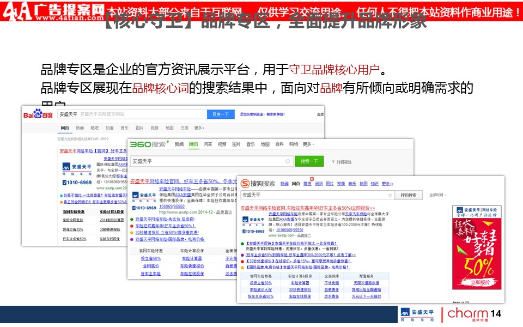Click 车险快速报价 in 360 table
Viewport: 523px width, 327px height.
[192, 266]
